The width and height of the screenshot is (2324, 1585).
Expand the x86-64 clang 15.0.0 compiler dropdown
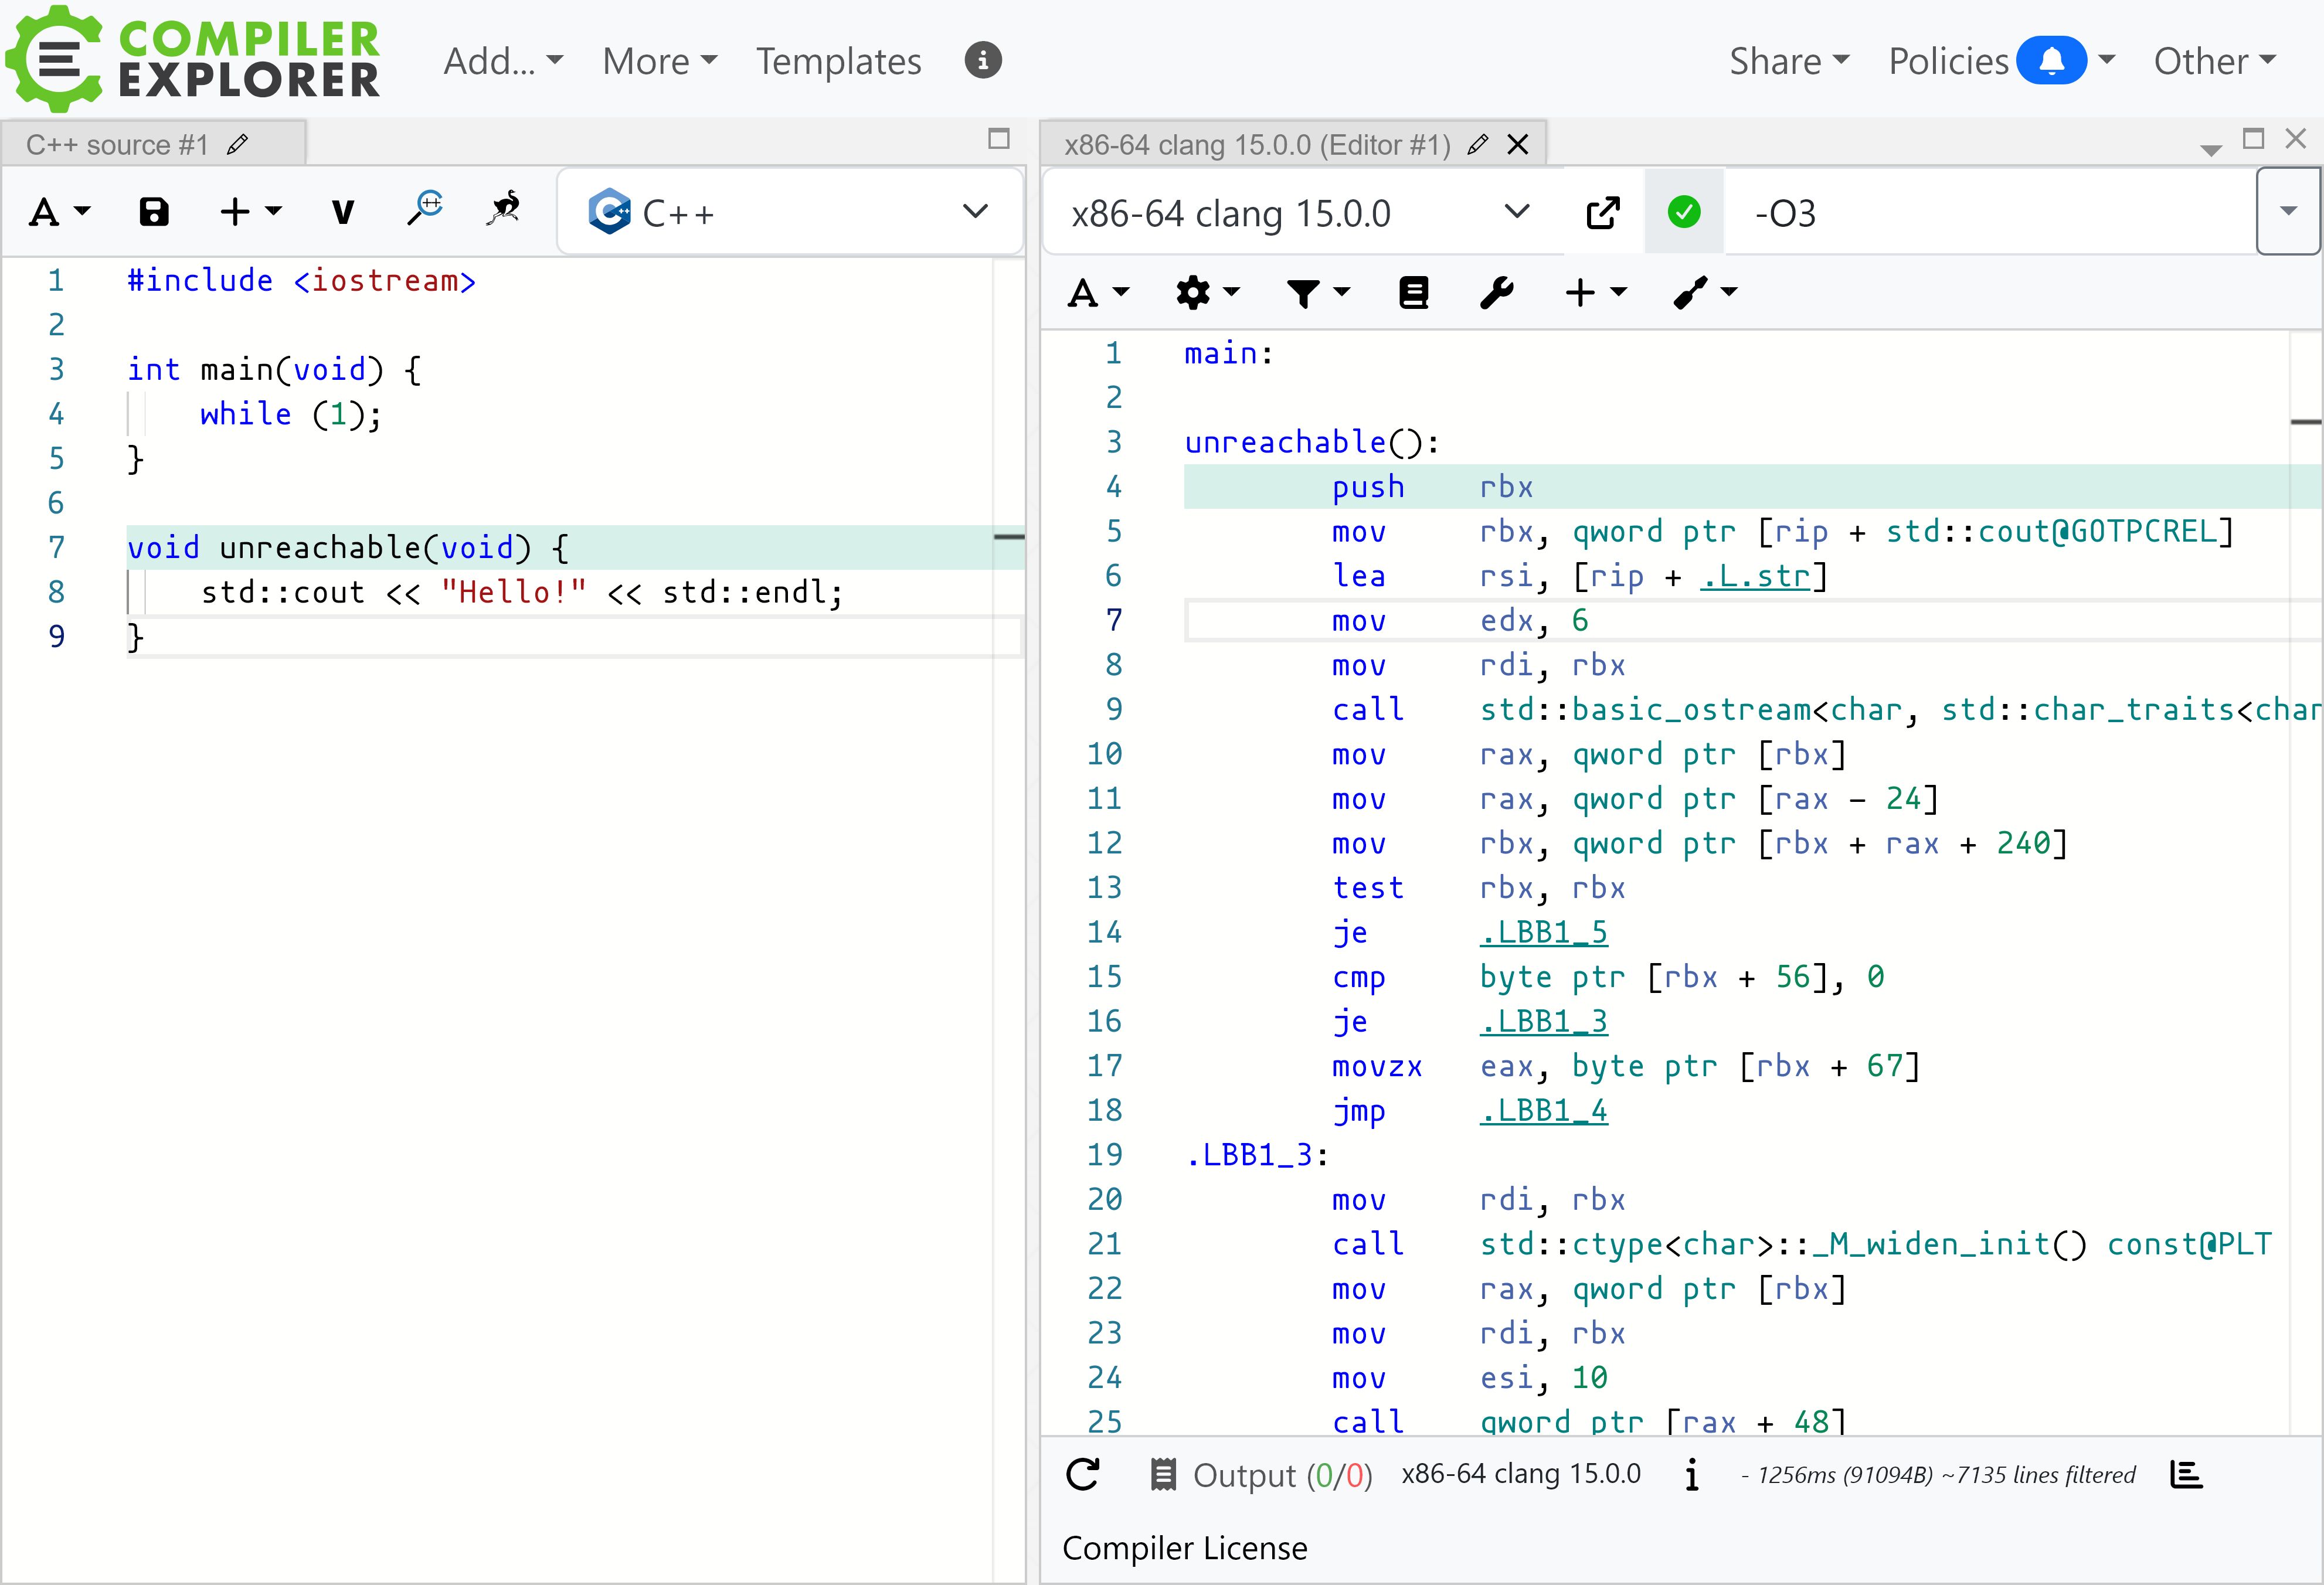(1299, 213)
